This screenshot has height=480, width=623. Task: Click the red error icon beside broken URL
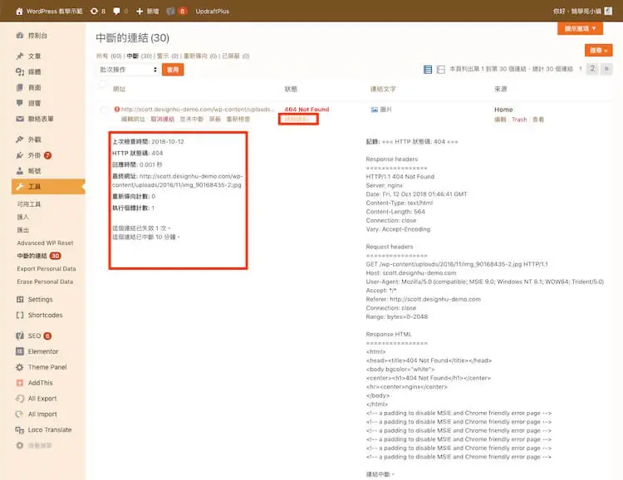point(117,109)
